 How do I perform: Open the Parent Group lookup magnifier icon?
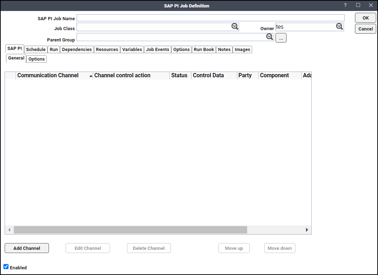point(269,37)
